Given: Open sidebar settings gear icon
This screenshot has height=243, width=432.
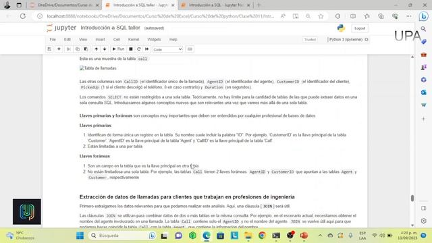Looking at the screenshot, I should pyautogui.click(x=423, y=221).
